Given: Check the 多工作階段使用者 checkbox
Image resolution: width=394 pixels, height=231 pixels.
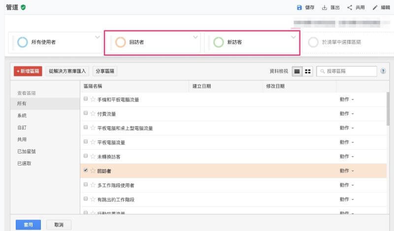Looking at the screenshot, I should [x=86, y=185].
